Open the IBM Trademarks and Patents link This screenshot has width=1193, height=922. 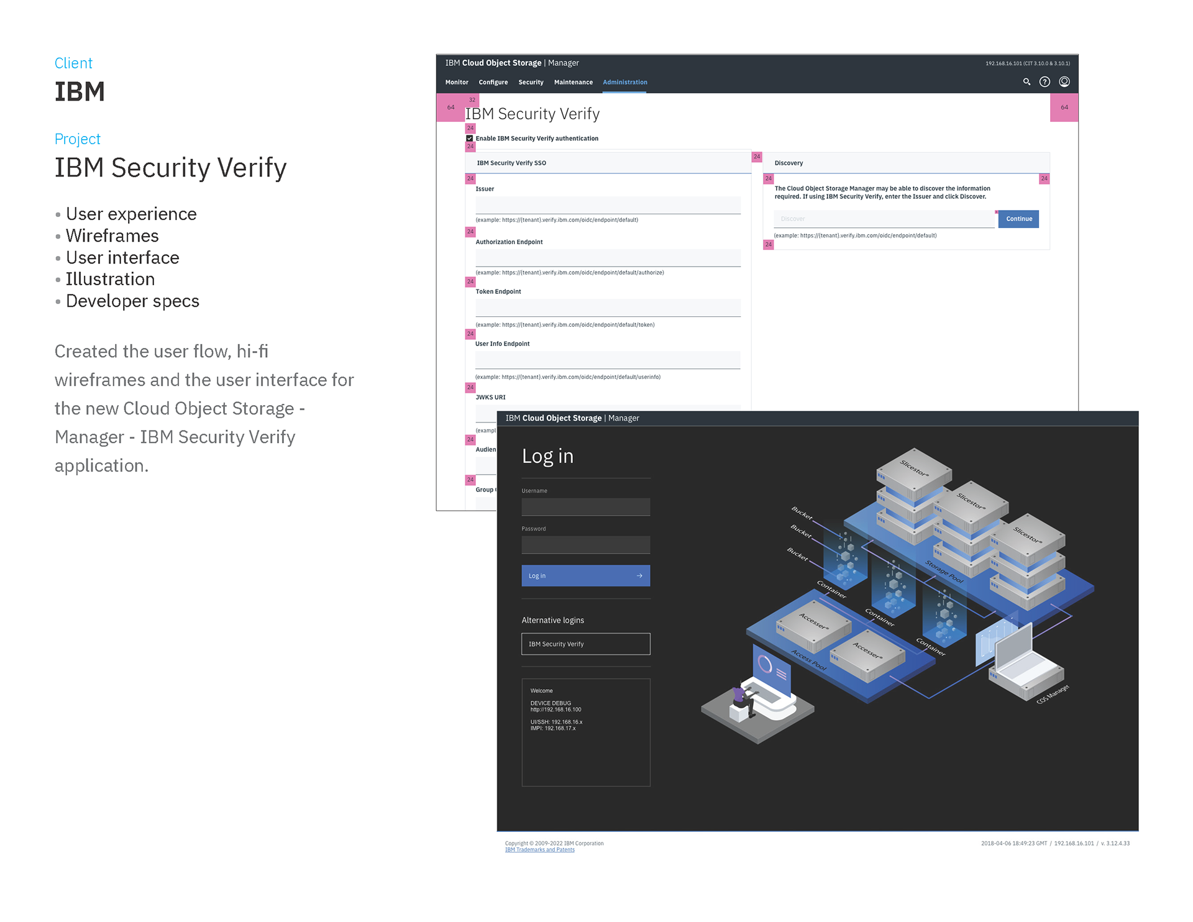coord(540,850)
